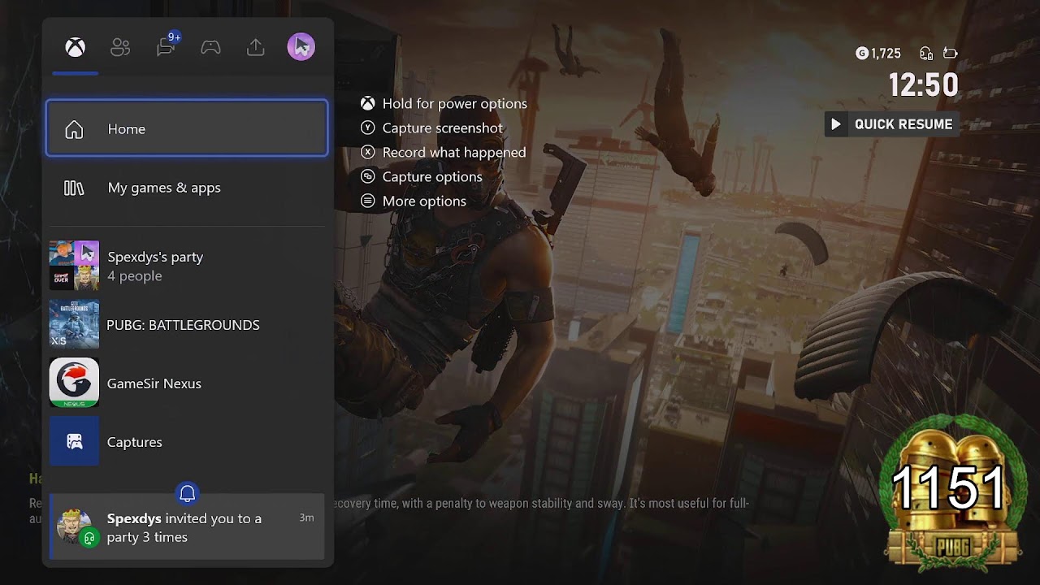
Task: Launch PUBG: BATTLEGROUNDS from the guide
Action: [187, 325]
